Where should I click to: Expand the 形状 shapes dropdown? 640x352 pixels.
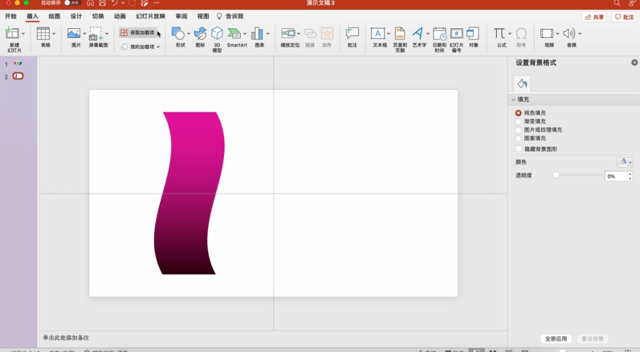(x=188, y=34)
